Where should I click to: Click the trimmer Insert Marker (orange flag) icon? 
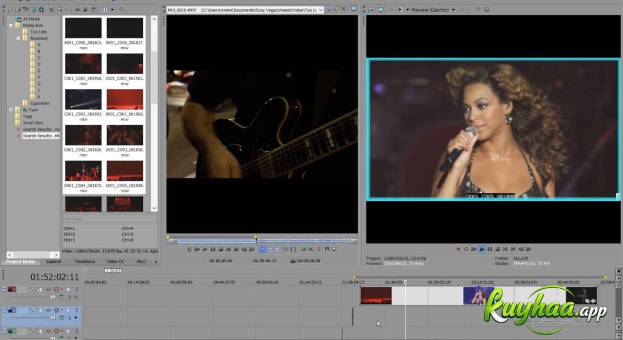pyautogui.click(x=319, y=249)
